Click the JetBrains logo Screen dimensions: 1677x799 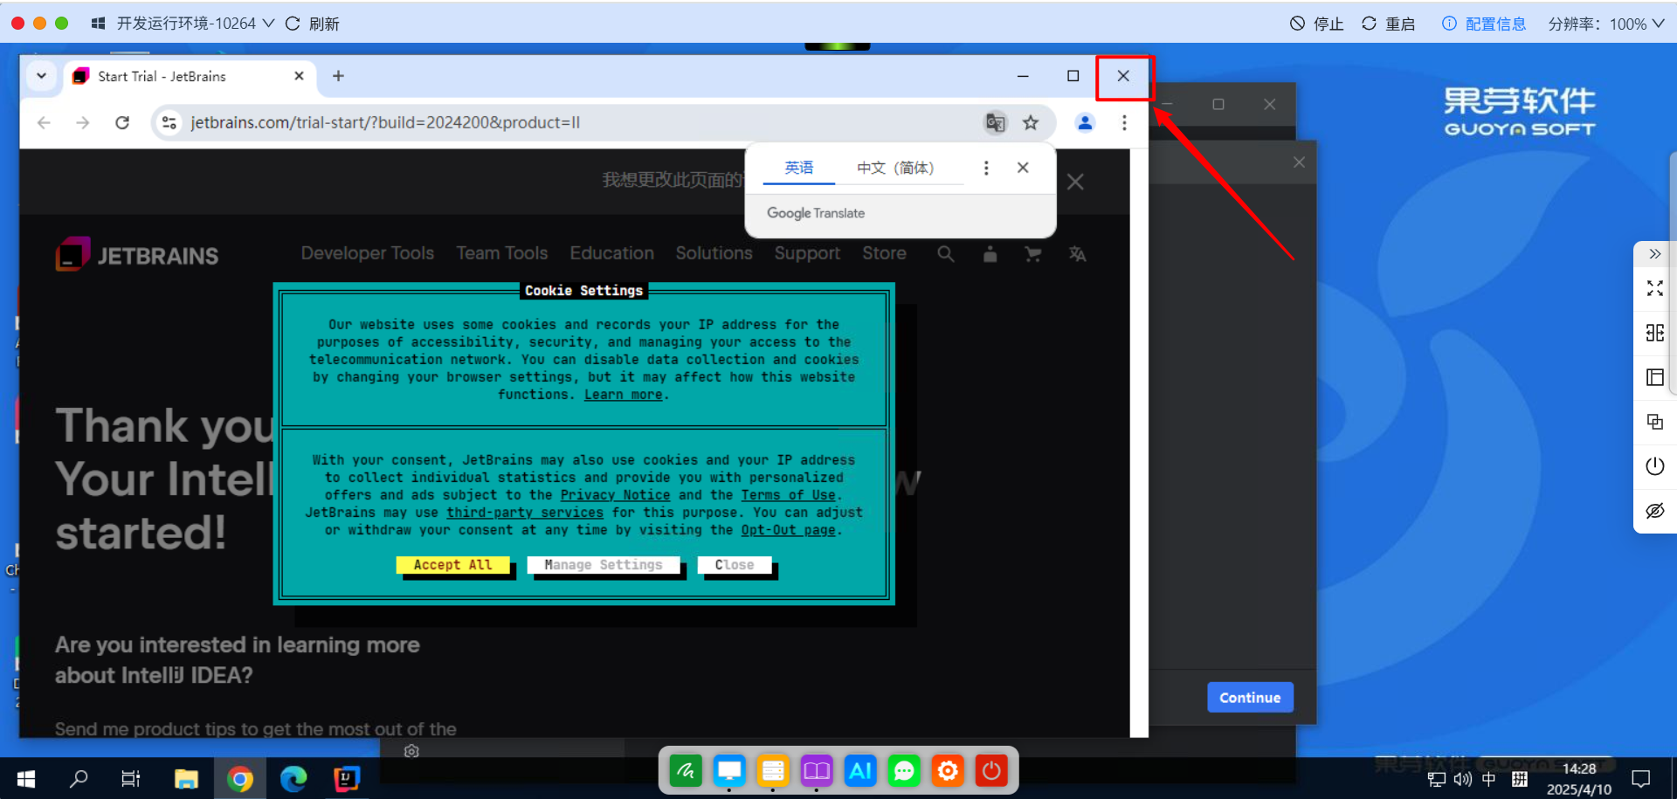point(137,255)
